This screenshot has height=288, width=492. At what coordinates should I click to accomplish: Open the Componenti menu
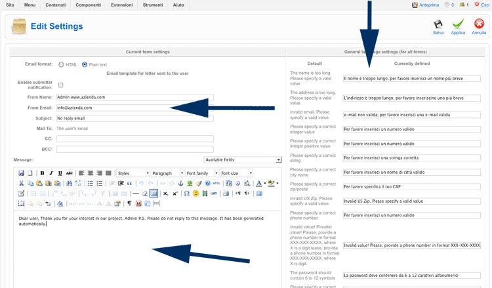point(88,5)
